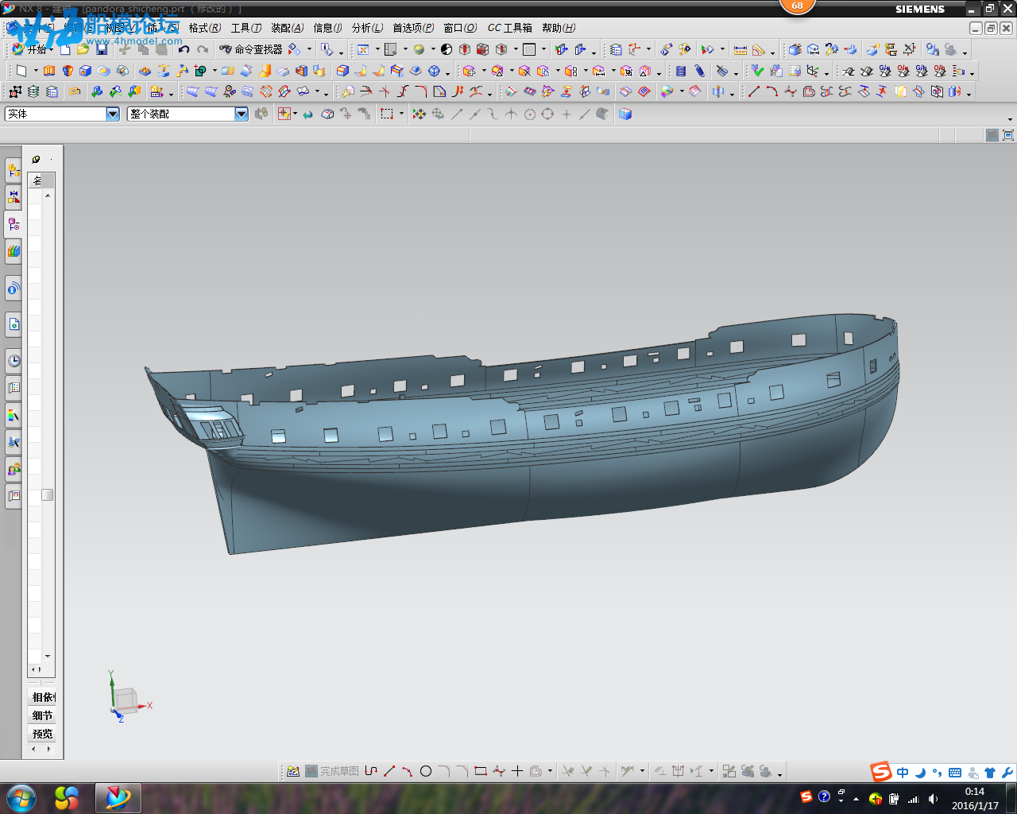Expand the 预览 panel section
Screen dimensions: 1017x814
pos(43,734)
